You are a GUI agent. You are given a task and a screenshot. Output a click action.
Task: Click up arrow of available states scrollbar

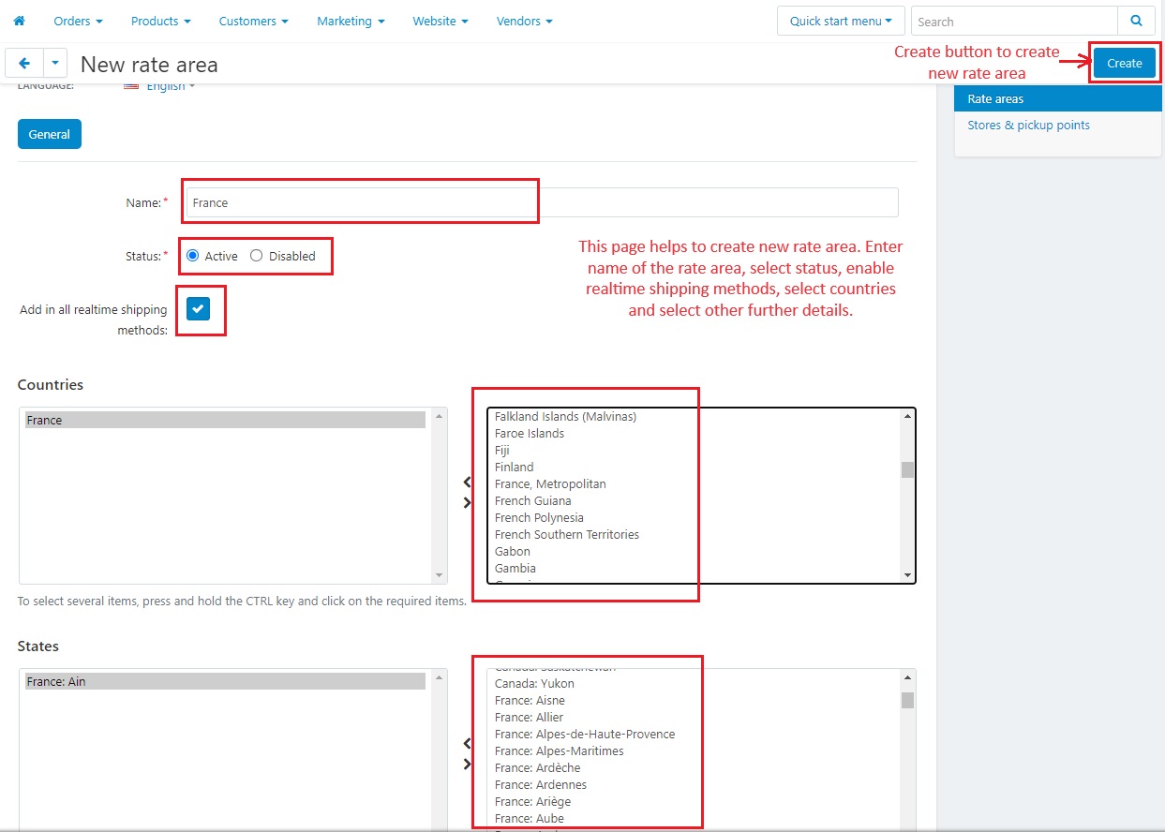point(907,677)
